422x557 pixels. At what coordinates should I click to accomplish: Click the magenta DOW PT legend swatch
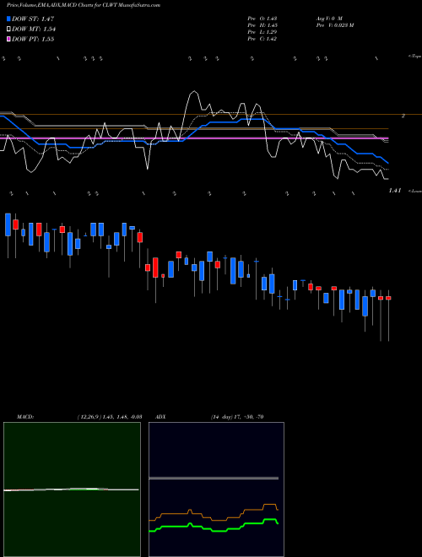(9, 39)
